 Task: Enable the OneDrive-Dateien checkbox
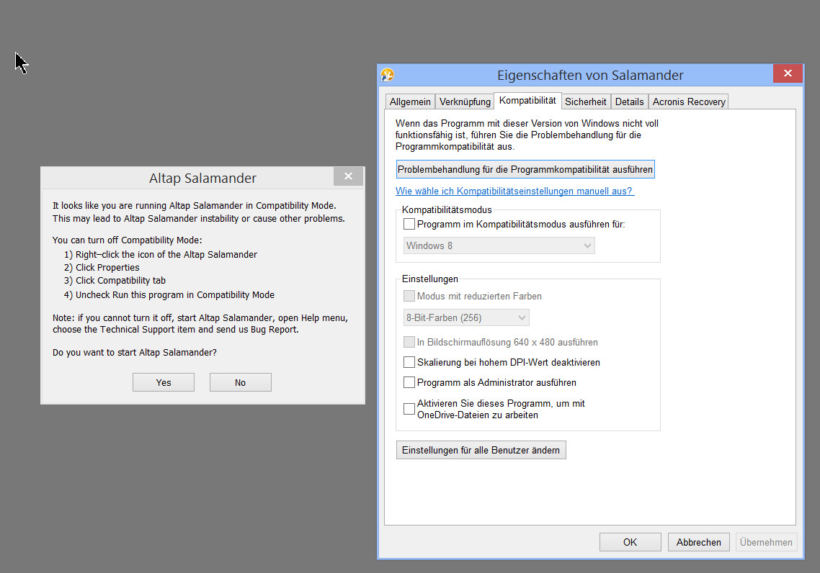(409, 409)
